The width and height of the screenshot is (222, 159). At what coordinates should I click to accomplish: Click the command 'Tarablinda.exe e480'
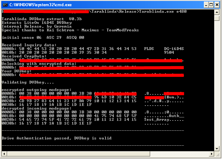(x=163, y=11)
